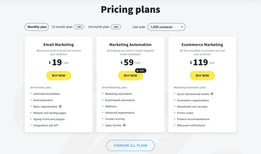
Task: Click BUY NOW under Email Marketing
Action: click(59, 76)
